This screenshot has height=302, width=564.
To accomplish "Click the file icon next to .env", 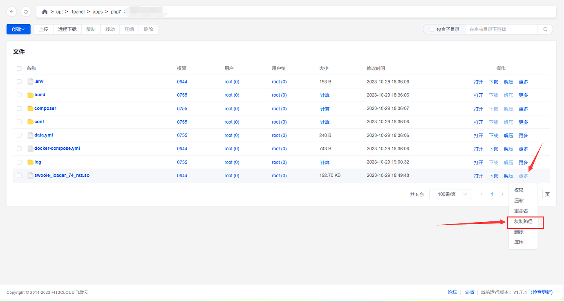I will pyautogui.click(x=30, y=81).
